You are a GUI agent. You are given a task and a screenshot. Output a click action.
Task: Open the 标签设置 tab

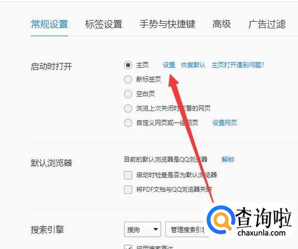(x=104, y=24)
